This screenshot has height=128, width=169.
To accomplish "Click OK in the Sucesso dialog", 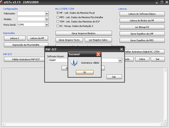I will 84,72.
